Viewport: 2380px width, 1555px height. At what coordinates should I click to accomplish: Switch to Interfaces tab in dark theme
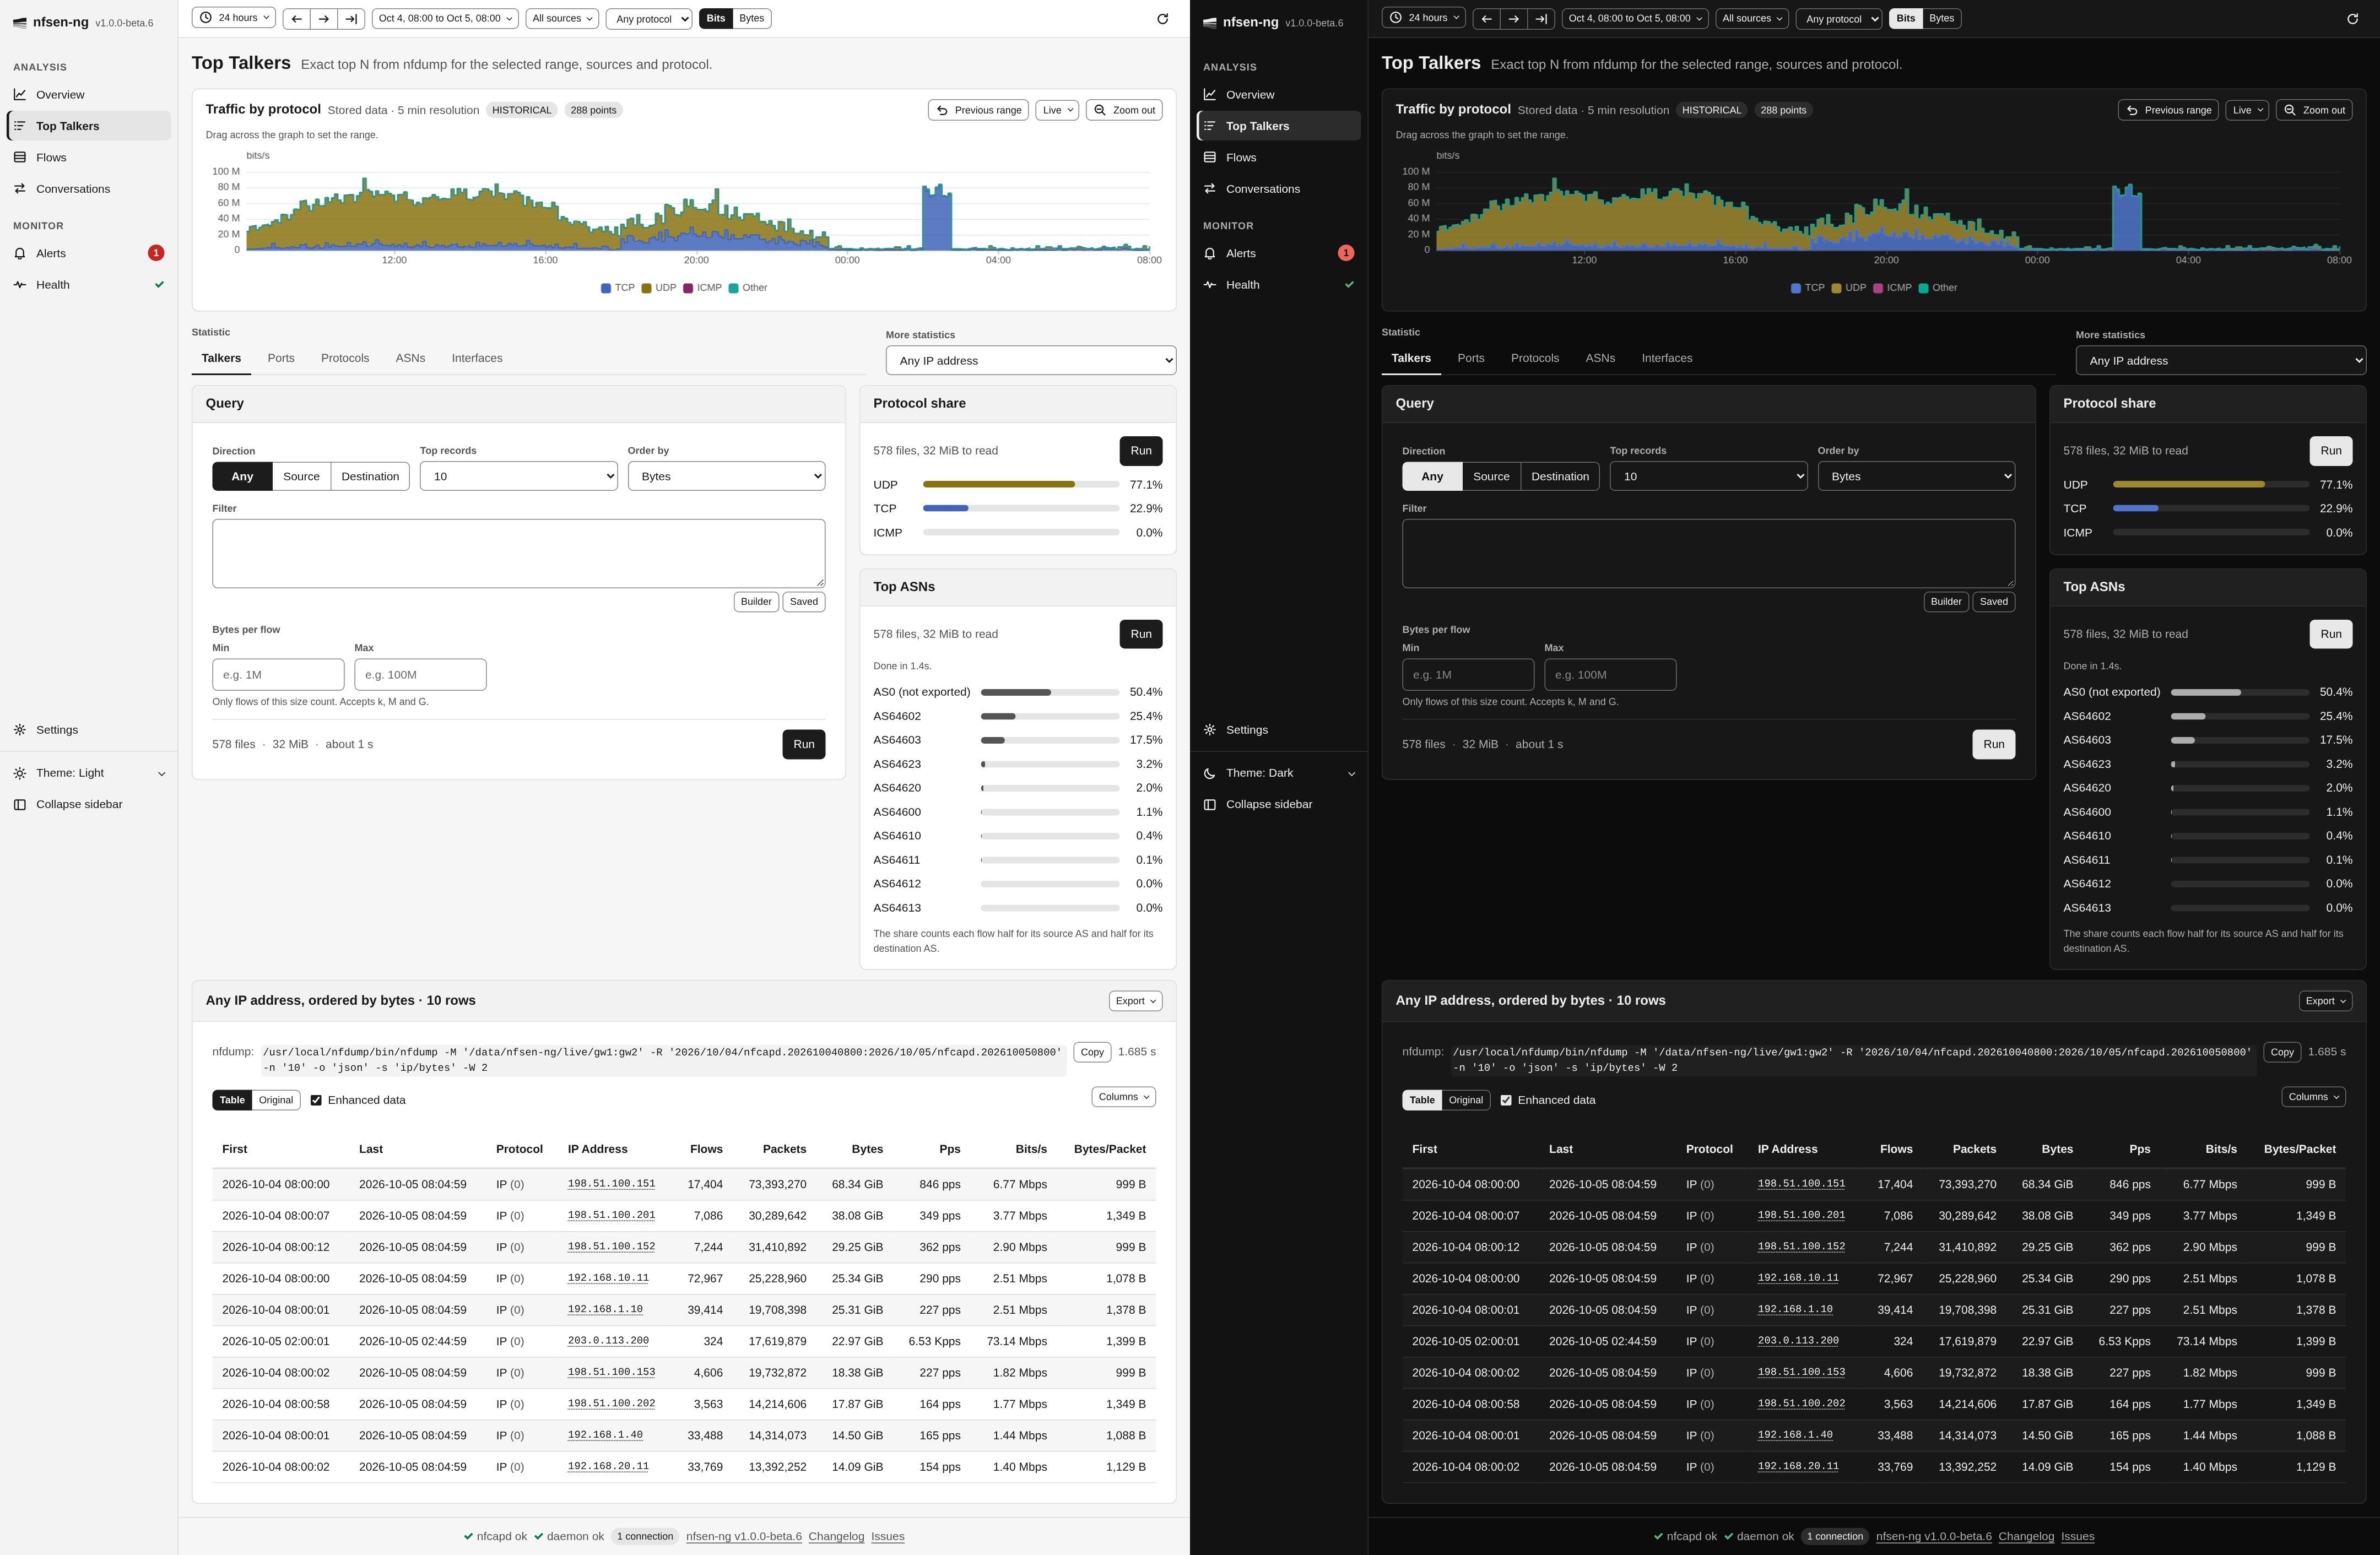click(x=1667, y=358)
